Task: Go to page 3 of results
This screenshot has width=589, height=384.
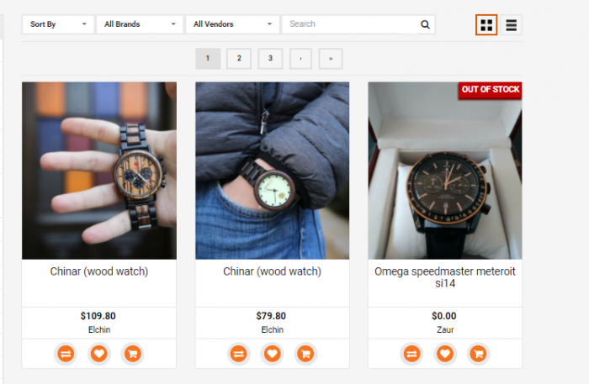Action: coord(270,58)
